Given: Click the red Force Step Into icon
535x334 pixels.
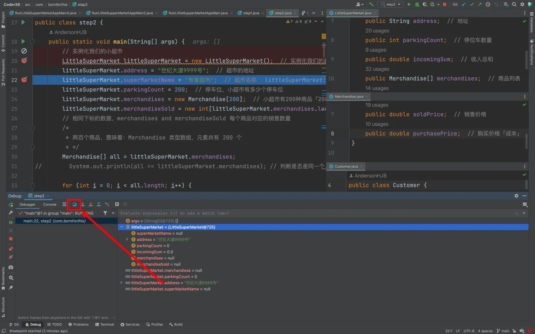Looking at the screenshot, I should pos(91,204).
